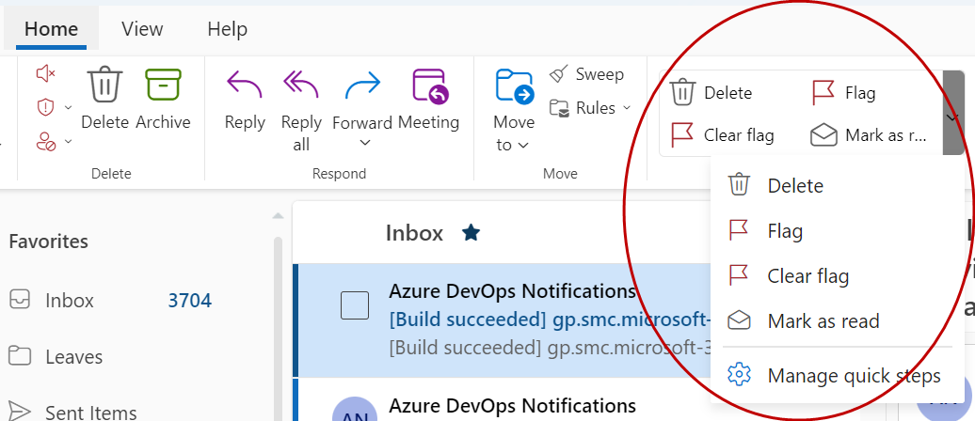
Task: Tick the checkbox of the selected Azure DevOps email
Action: [355, 305]
